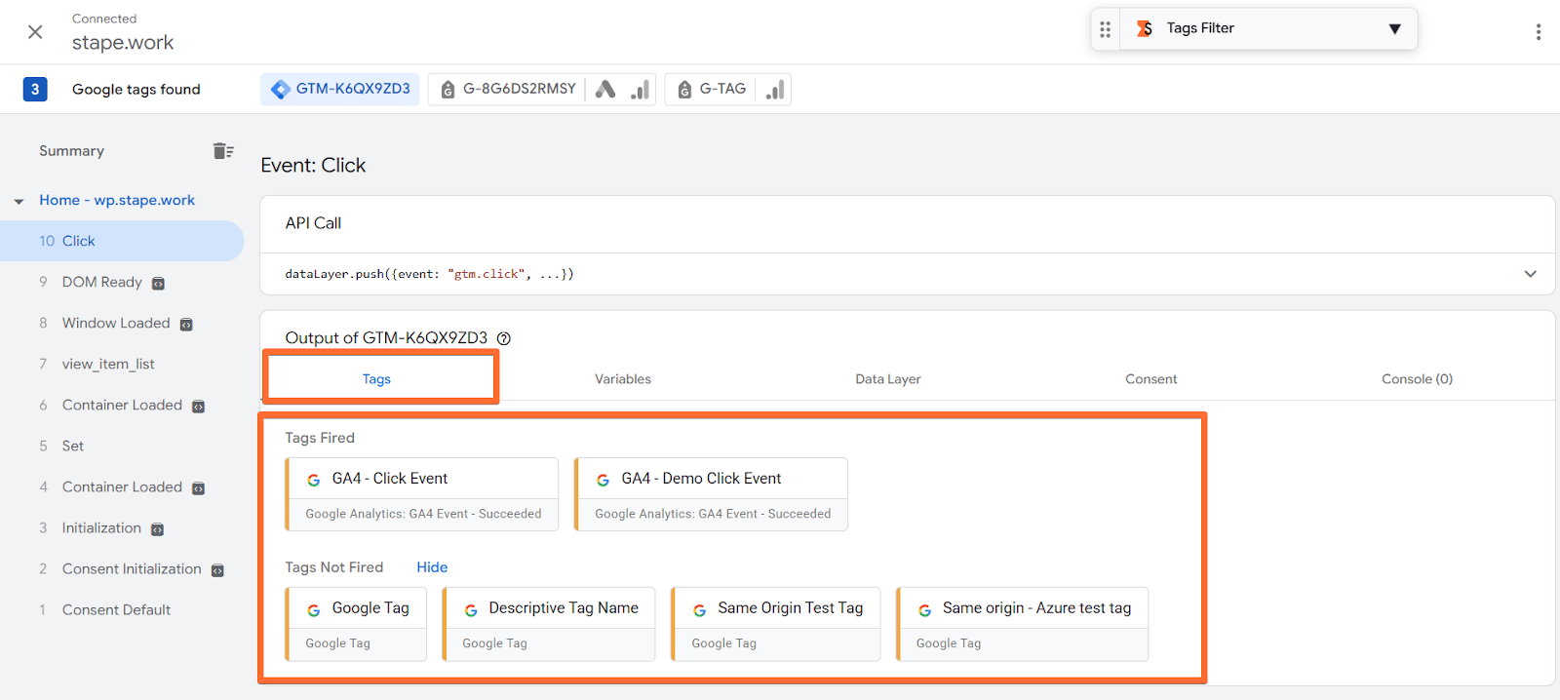
Task: Switch to the Data Layer tab
Action: coord(888,379)
